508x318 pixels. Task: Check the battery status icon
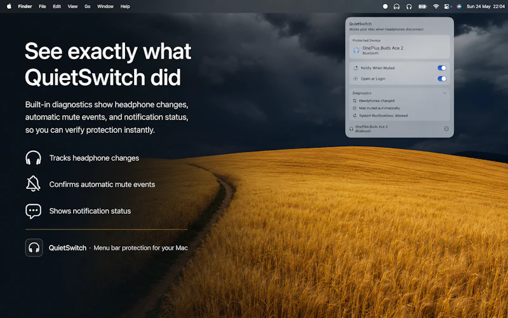pos(422,6)
